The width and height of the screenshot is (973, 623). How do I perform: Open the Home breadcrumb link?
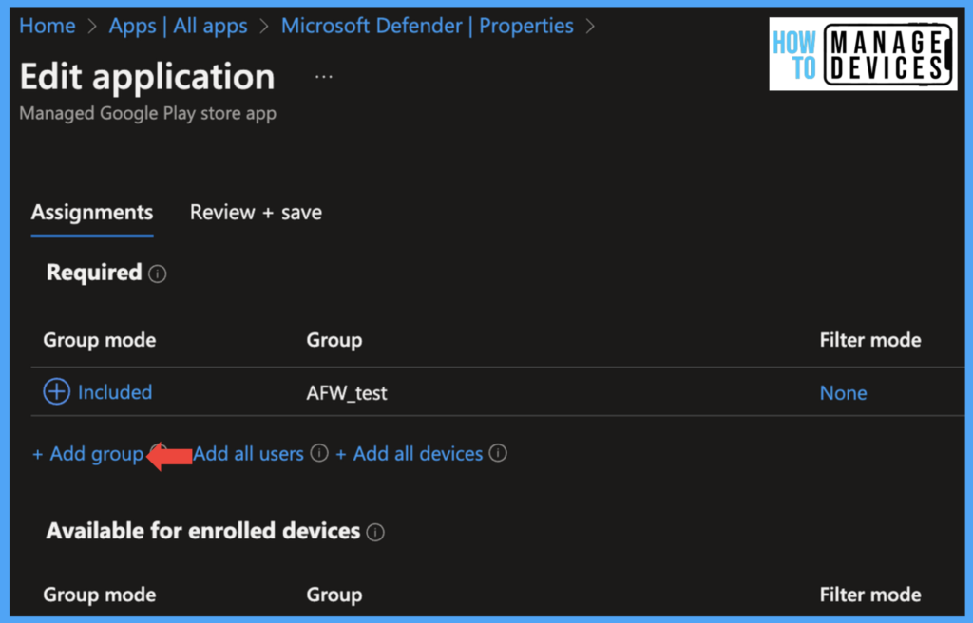[48, 26]
